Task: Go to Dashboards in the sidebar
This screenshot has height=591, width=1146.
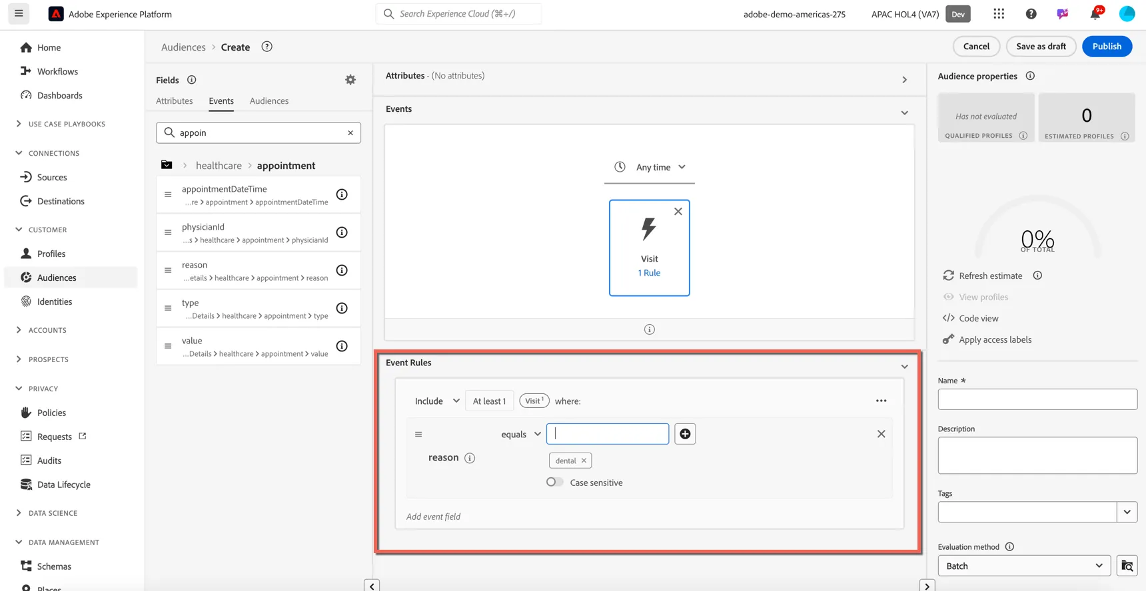Action: pos(59,95)
